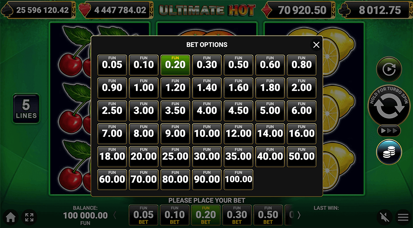Pick the 14.00 bet amount
Image resolution: width=413 pixels, height=228 pixels.
click(270, 134)
